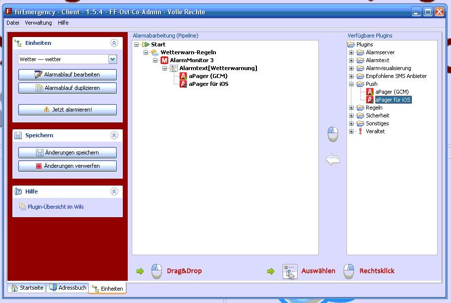
Task: Click the Veraltet red exclamation icon
Action: (x=360, y=131)
